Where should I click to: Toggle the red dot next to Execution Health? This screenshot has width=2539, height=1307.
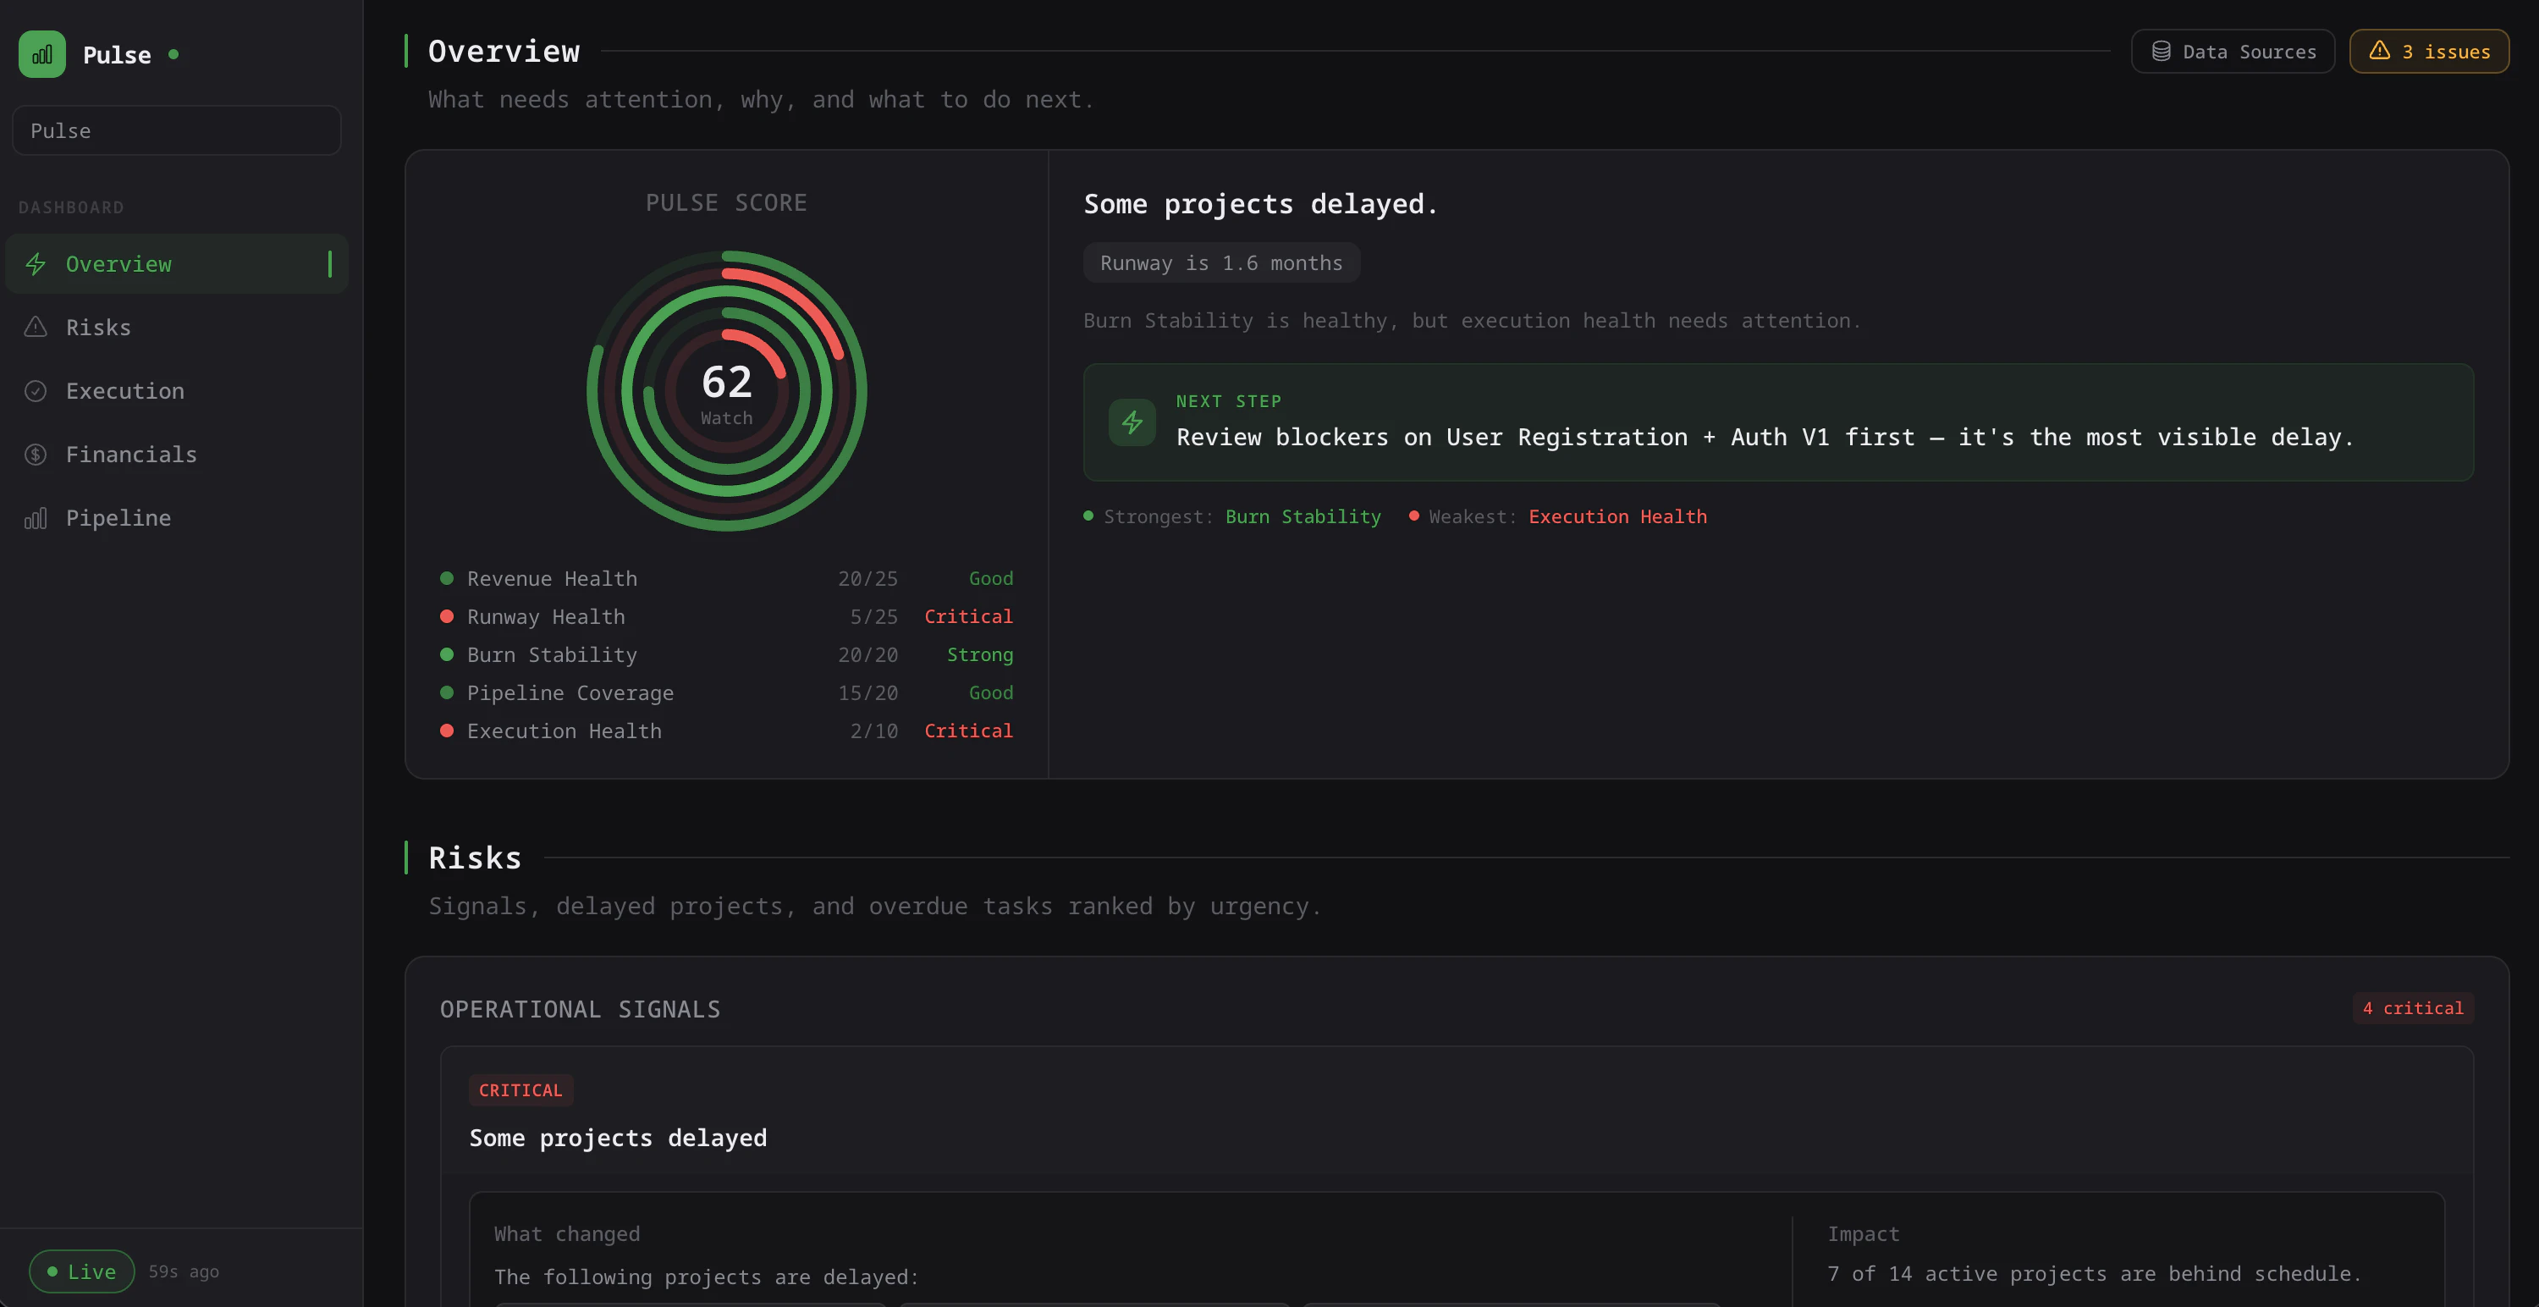449,731
